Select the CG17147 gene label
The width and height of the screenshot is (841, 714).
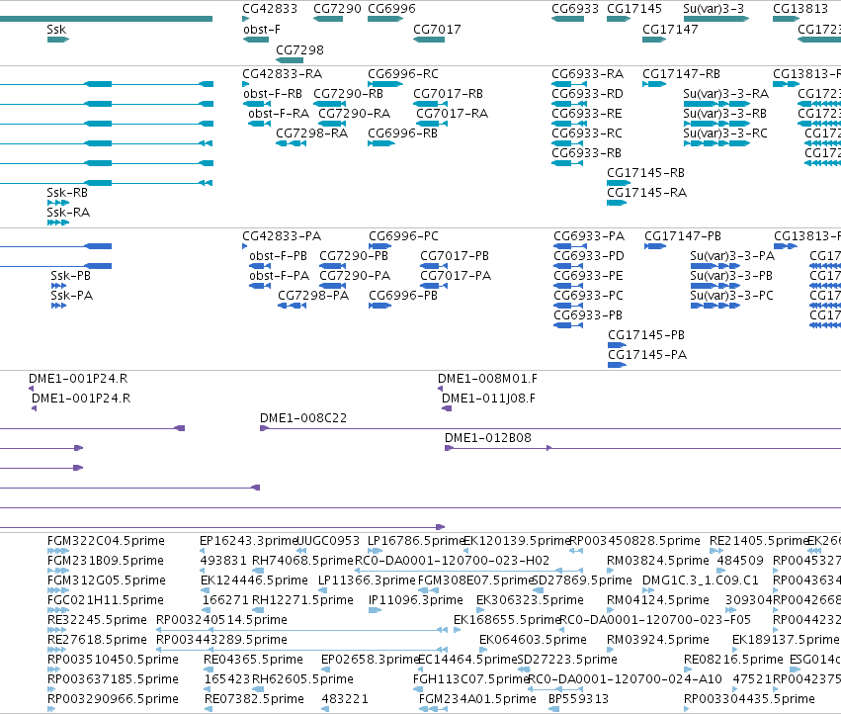coord(670,29)
